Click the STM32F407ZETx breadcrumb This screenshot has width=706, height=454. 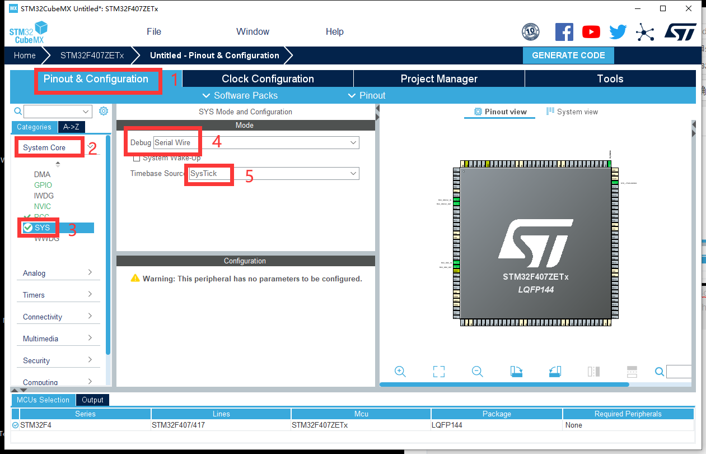click(92, 55)
